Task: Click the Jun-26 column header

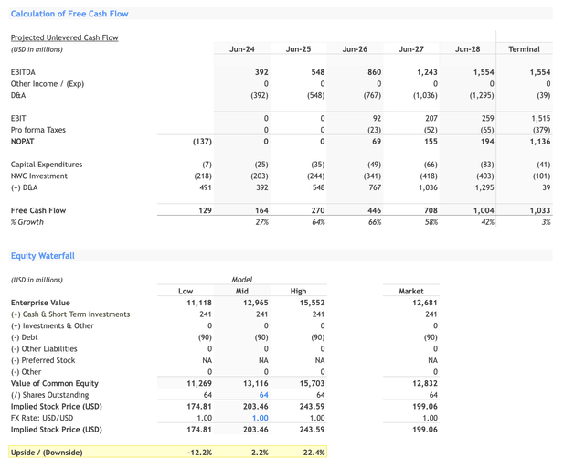Action: coord(355,49)
